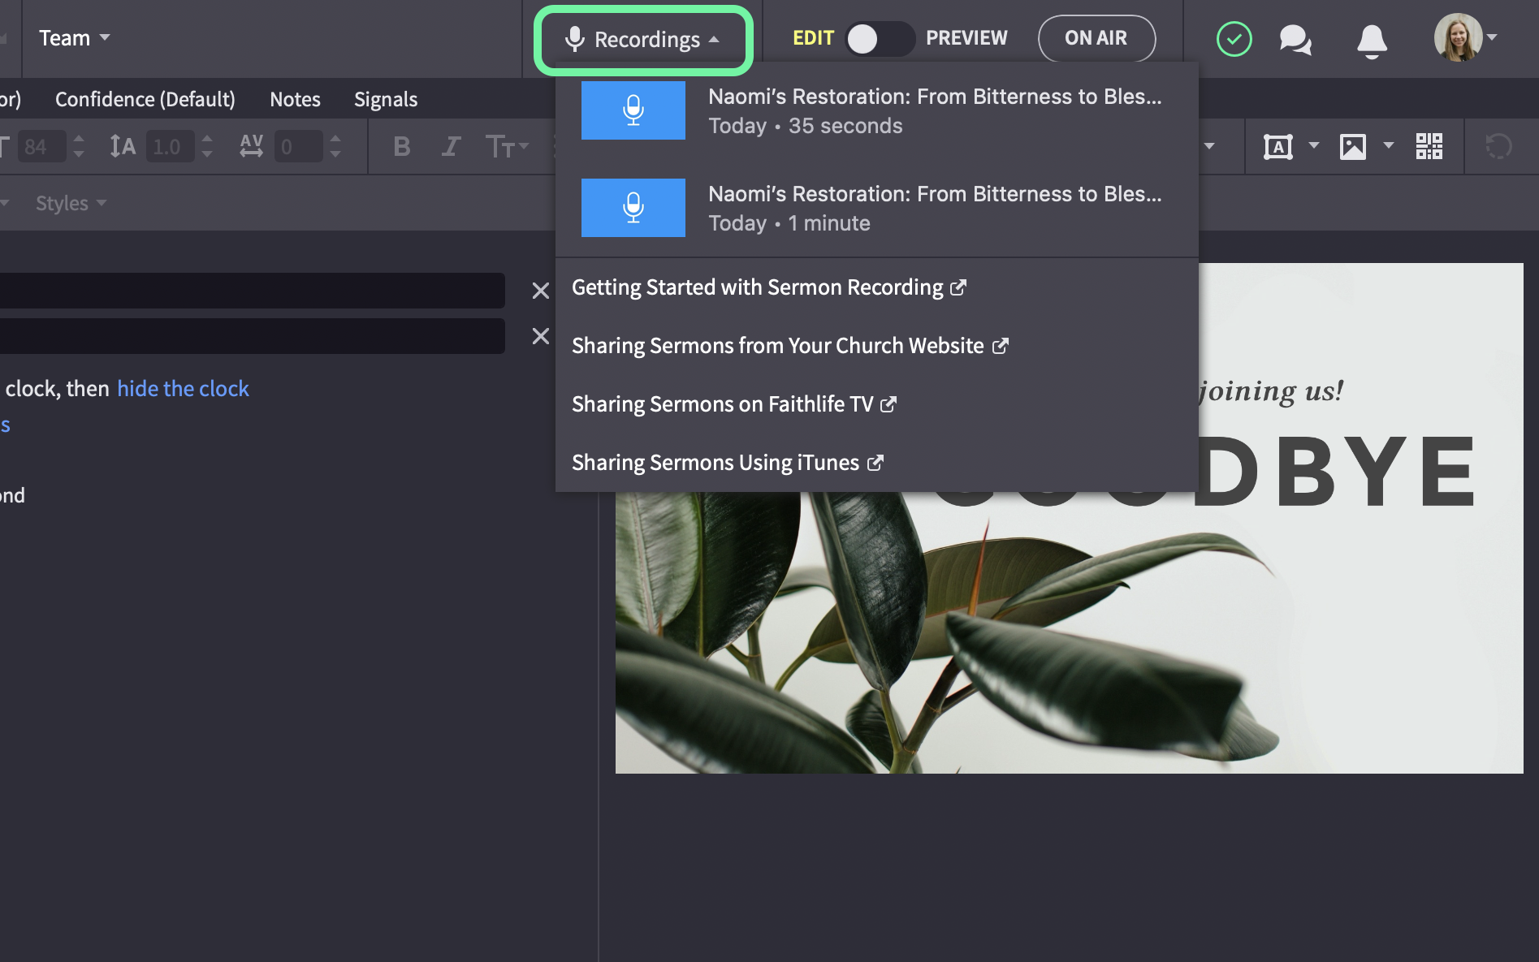Click the second dark input bar
This screenshot has height=962, width=1539.
[x=252, y=336]
